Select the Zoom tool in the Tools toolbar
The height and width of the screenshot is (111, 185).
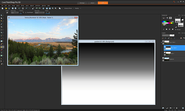[x=2, y=15]
